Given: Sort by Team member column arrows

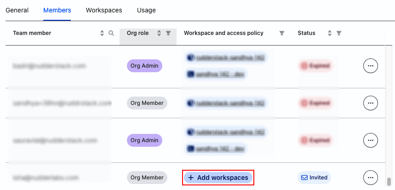Looking at the screenshot, I should coord(102,33).
